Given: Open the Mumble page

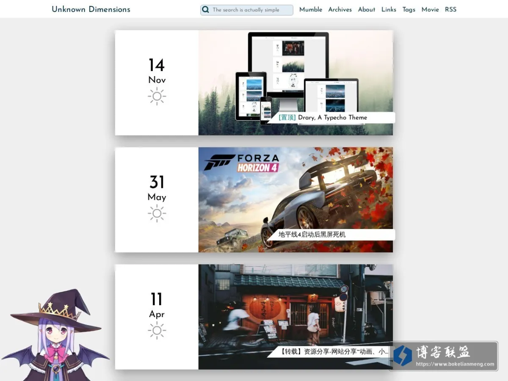Looking at the screenshot, I should tap(311, 9).
